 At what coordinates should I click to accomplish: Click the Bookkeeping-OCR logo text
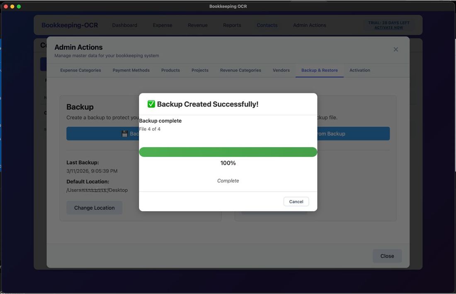(70, 25)
